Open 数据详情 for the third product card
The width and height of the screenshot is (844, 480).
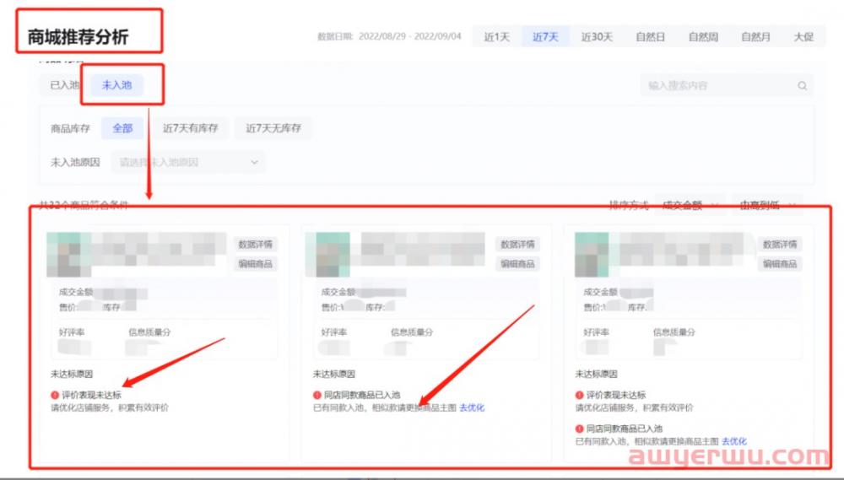(x=780, y=245)
